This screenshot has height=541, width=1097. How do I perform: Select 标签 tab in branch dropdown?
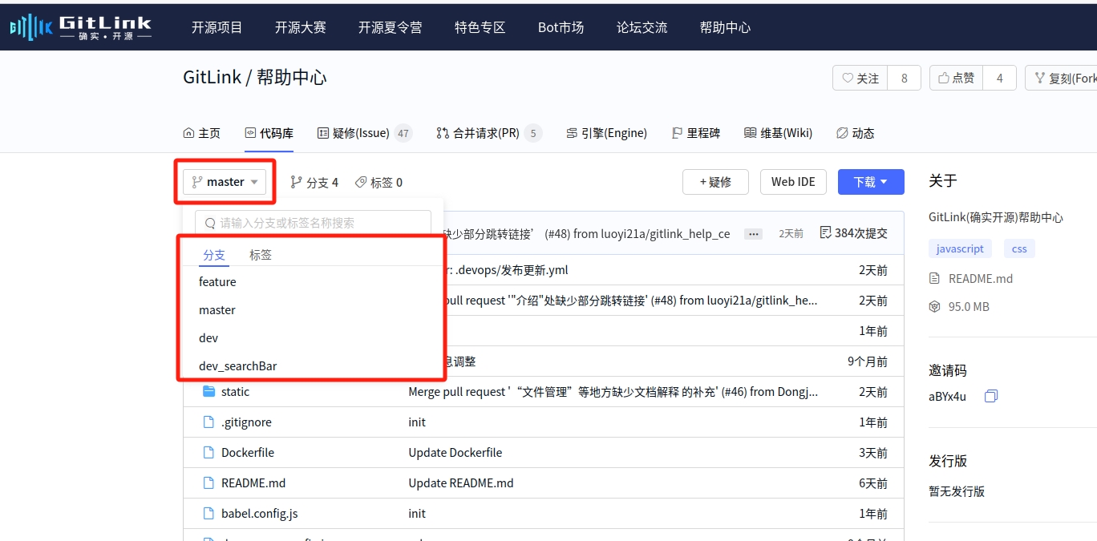tap(261, 255)
